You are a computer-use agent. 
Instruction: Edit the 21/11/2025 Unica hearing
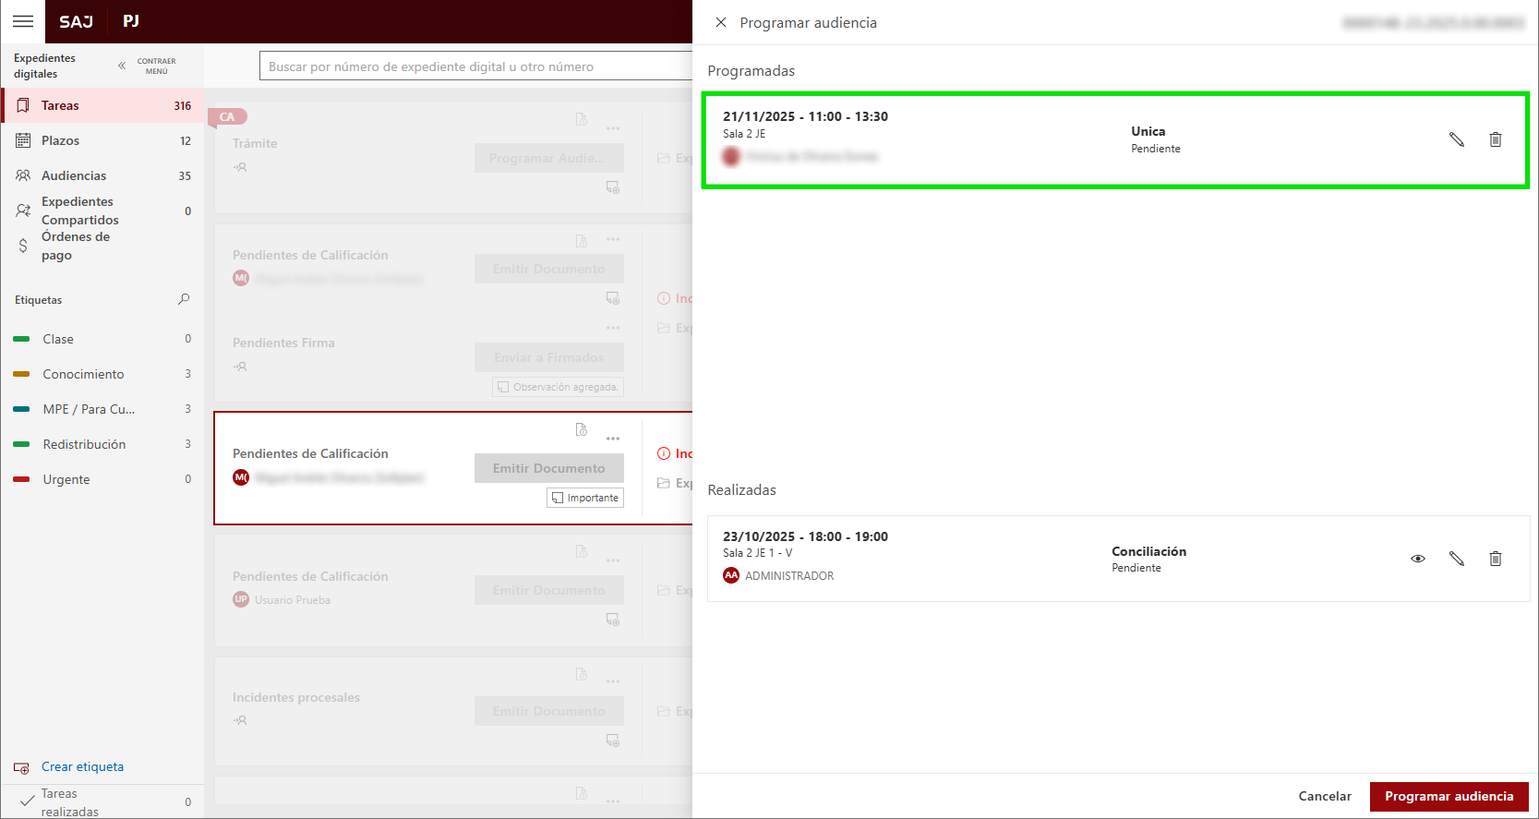pos(1456,139)
